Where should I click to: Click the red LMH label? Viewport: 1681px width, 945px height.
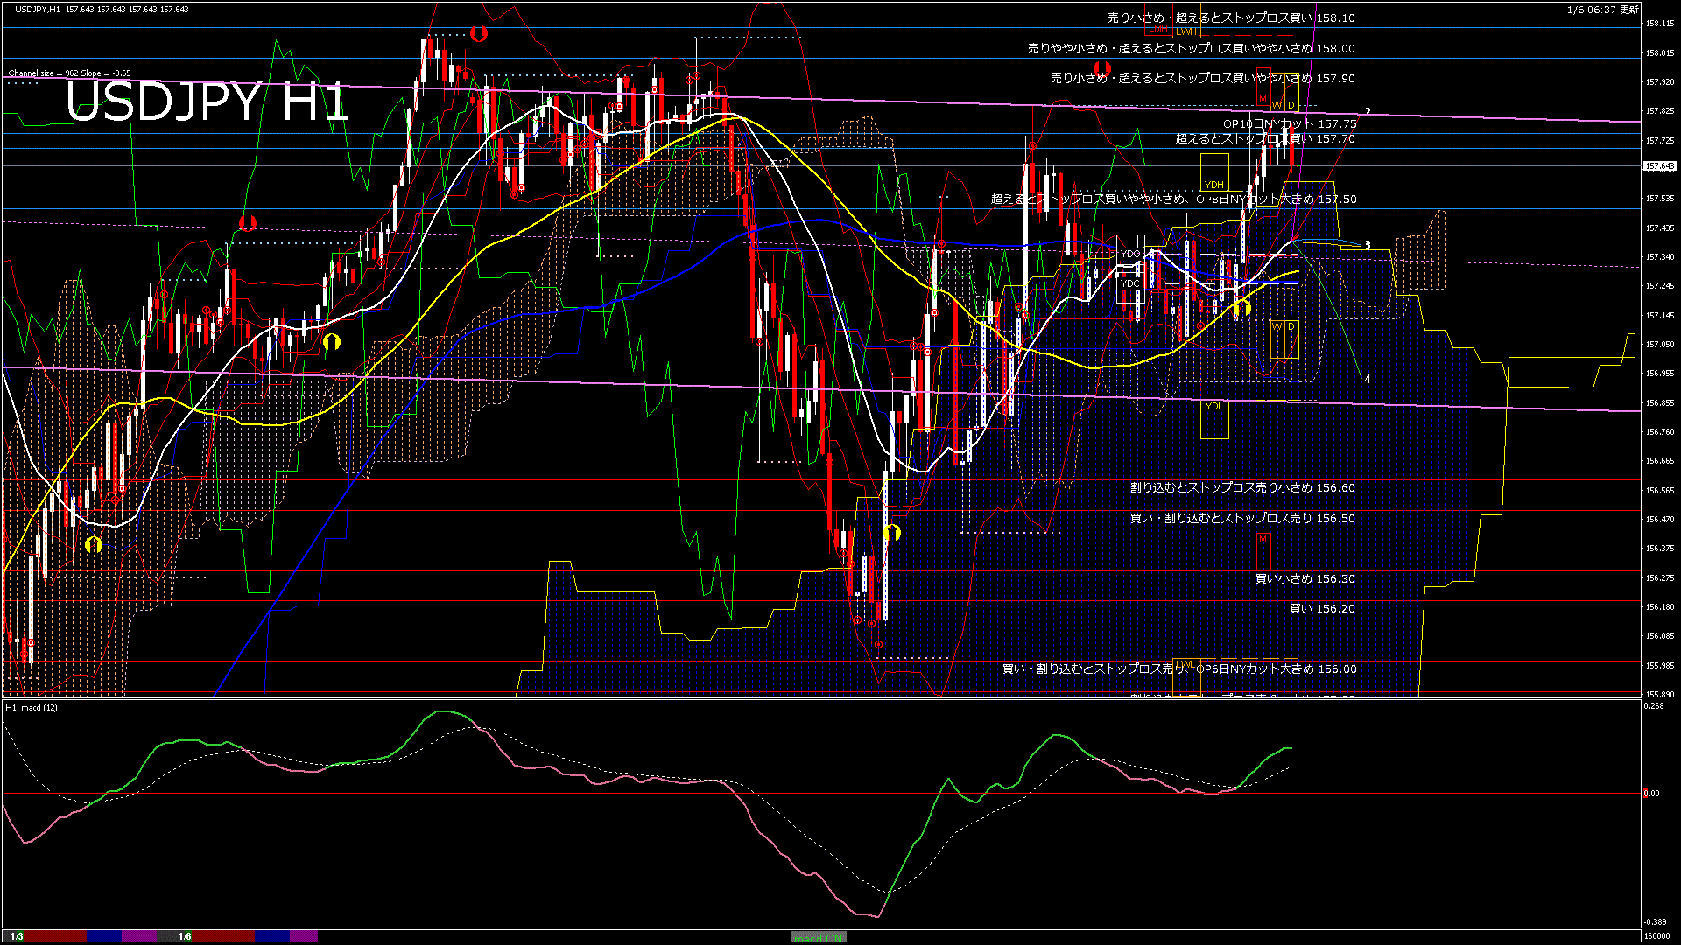tap(1157, 29)
